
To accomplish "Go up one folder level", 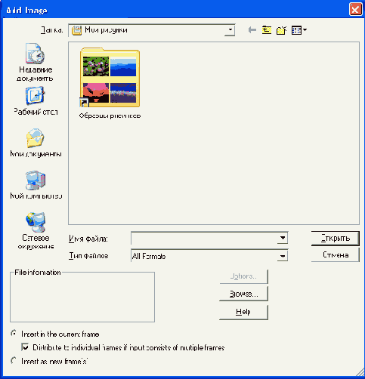I will click(267, 30).
